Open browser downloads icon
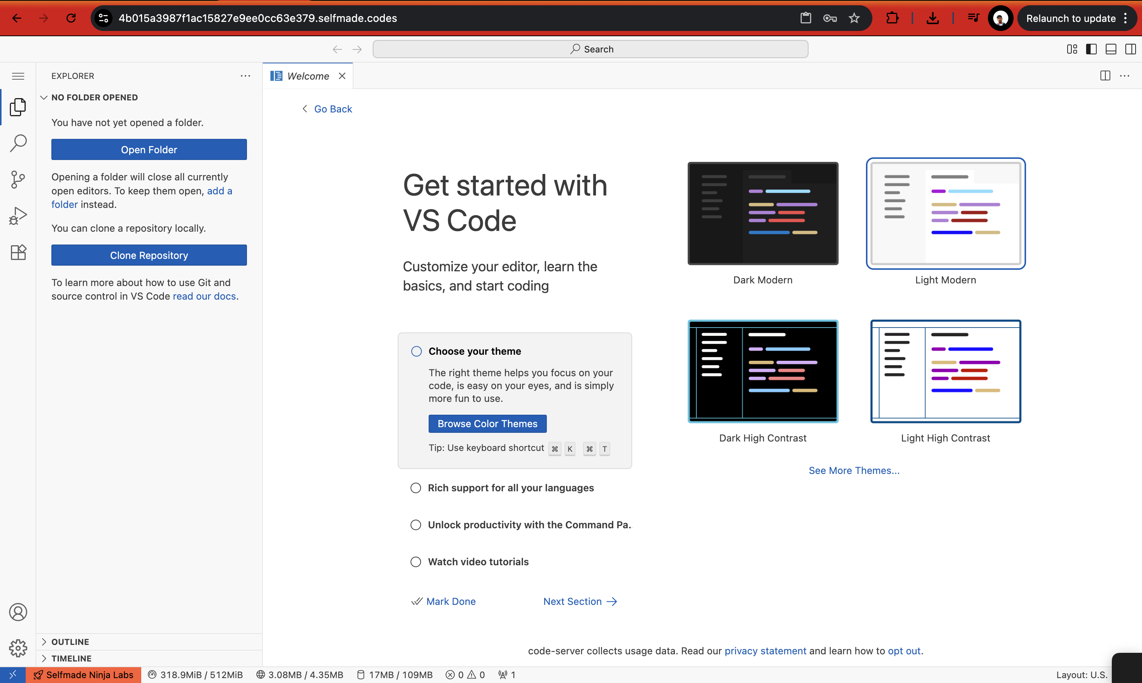Screen dimensions: 1142x683 tap(932, 18)
